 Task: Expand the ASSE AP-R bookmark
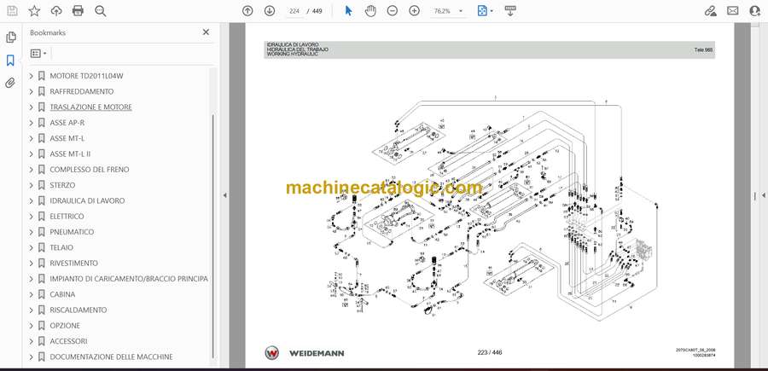click(32, 123)
